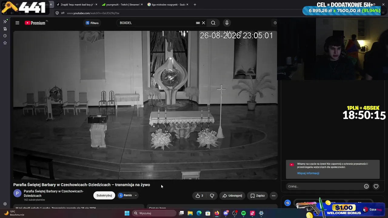Open the three-dot more actions menu
Screen dimensions: 388x218
(273, 196)
